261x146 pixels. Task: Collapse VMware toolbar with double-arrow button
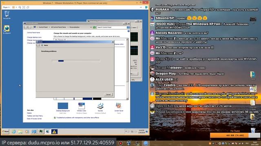[x=141, y=7]
